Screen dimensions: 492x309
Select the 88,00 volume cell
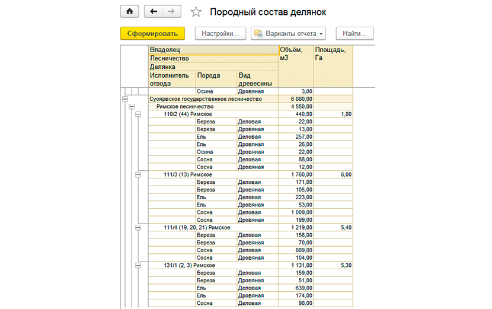pos(296,160)
